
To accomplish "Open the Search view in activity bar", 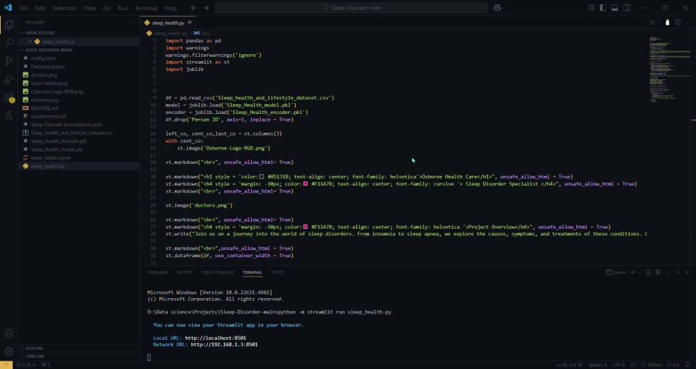I will coord(9,43).
